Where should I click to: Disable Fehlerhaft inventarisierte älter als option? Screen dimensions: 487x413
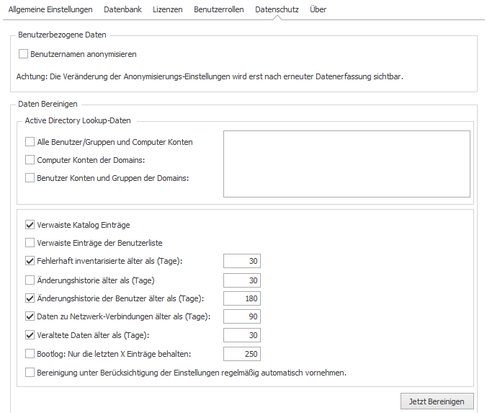tap(30, 261)
